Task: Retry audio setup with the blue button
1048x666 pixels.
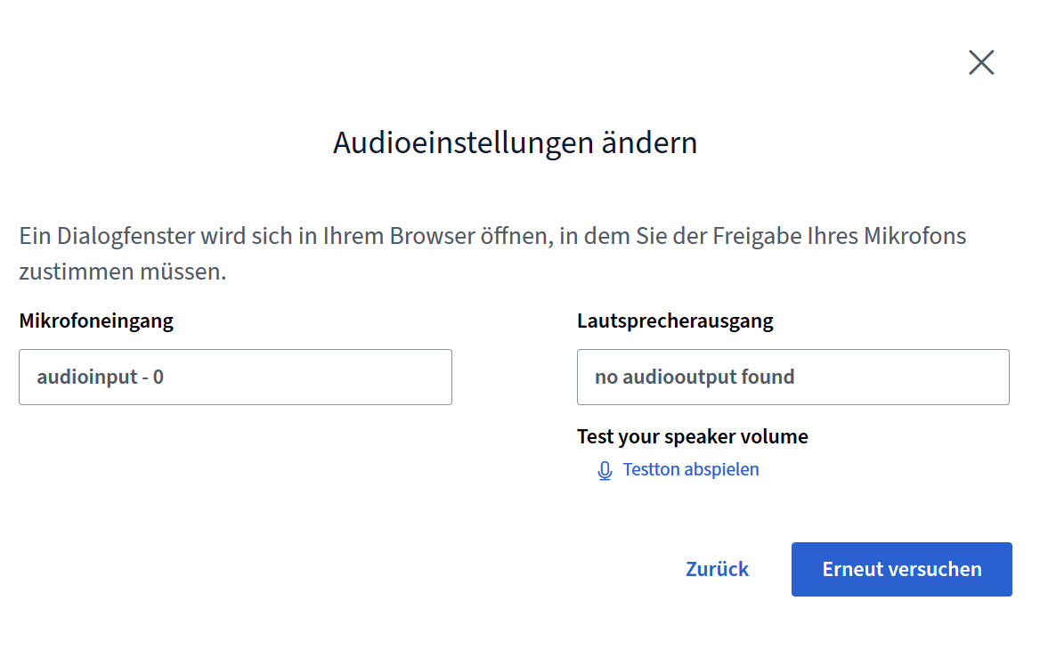Action: (x=901, y=569)
